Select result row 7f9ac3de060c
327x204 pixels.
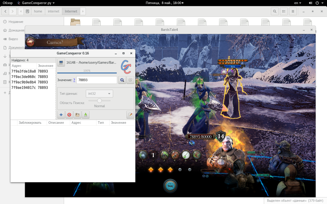pyautogui.click(x=33, y=77)
